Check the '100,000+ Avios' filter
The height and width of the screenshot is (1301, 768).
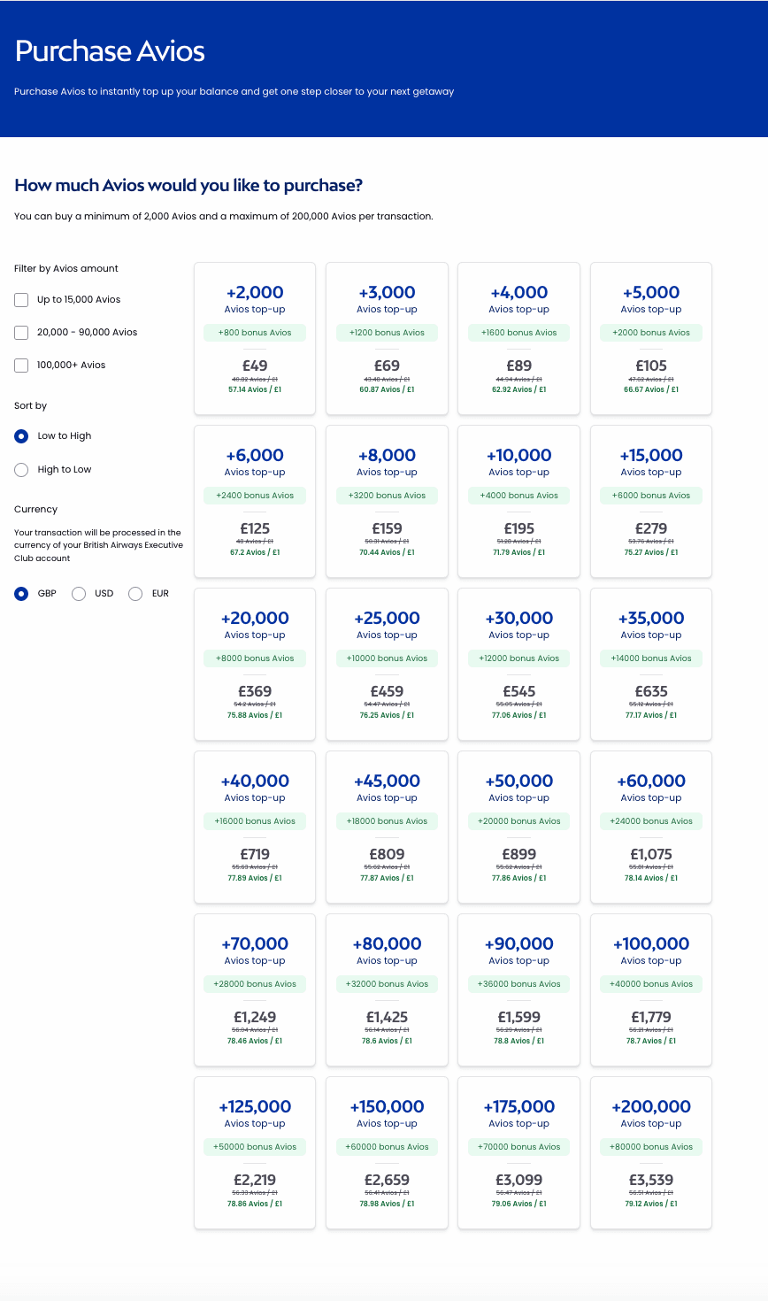(21, 366)
